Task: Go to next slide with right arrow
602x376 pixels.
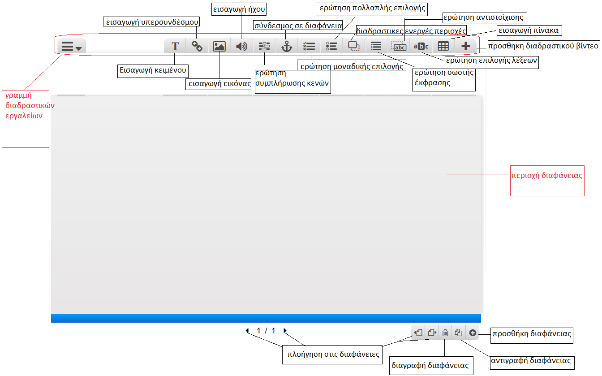Action: coord(285,331)
